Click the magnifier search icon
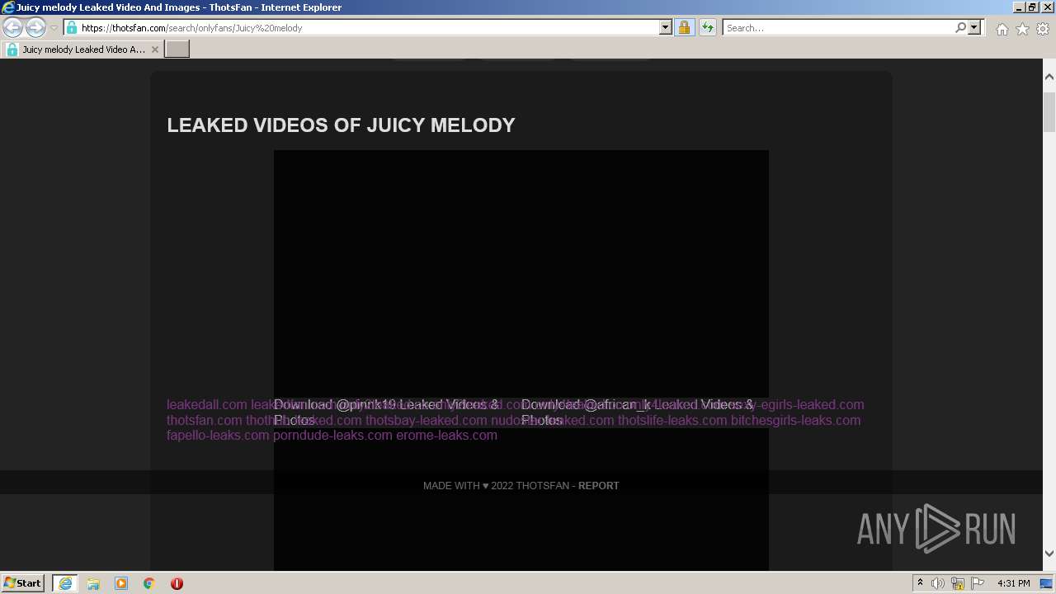The image size is (1056, 594). (960, 27)
